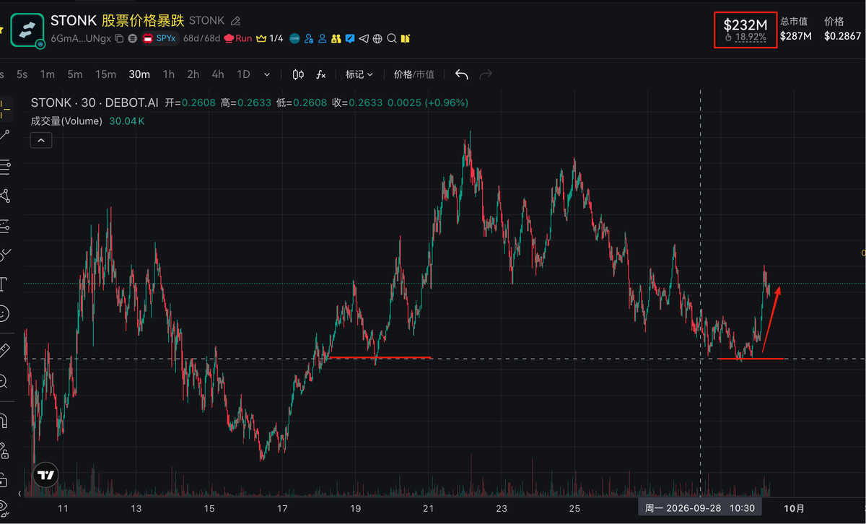Click the TradingView logo on chart
Image resolution: width=866 pixels, height=524 pixels.
point(46,476)
